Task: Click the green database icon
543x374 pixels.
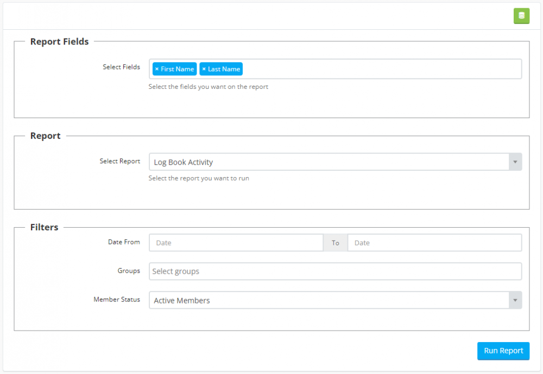Action: click(521, 16)
